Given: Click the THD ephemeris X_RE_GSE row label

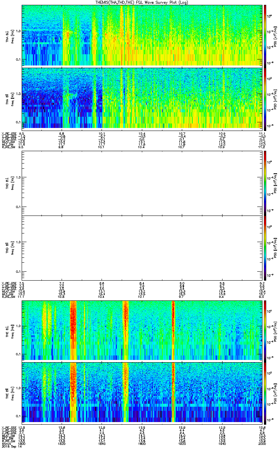Looking at the screenshot, I should coord(9,283).
